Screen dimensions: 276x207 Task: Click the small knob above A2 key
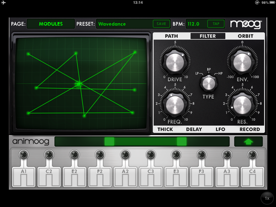pos(125,155)
